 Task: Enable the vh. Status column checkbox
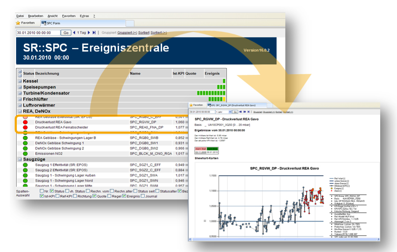click(67, 191)
